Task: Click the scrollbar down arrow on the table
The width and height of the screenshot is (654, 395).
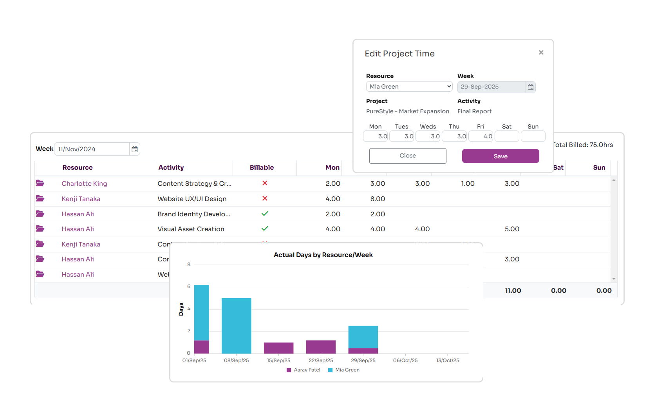Action: 613,279
